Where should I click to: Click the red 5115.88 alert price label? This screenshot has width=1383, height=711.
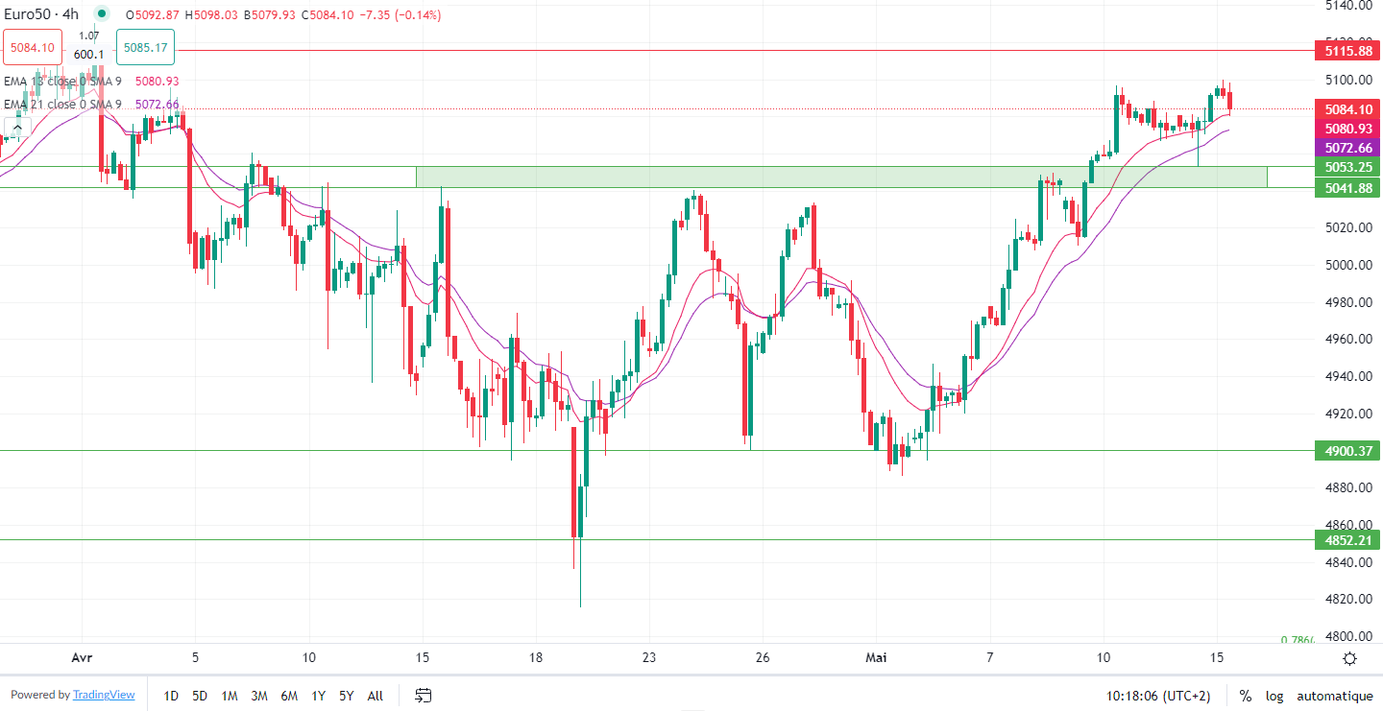pos(1347,51)
